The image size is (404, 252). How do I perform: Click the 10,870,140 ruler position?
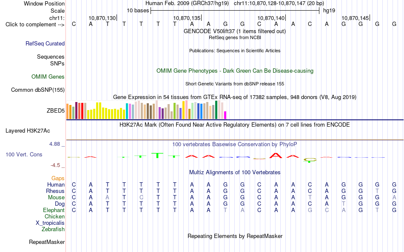pos(271,18)
